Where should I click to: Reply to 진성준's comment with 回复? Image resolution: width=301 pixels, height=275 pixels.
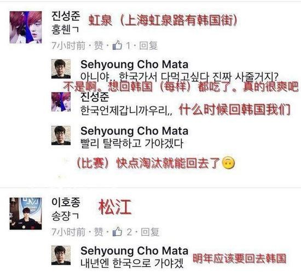(x=148, y=45)
